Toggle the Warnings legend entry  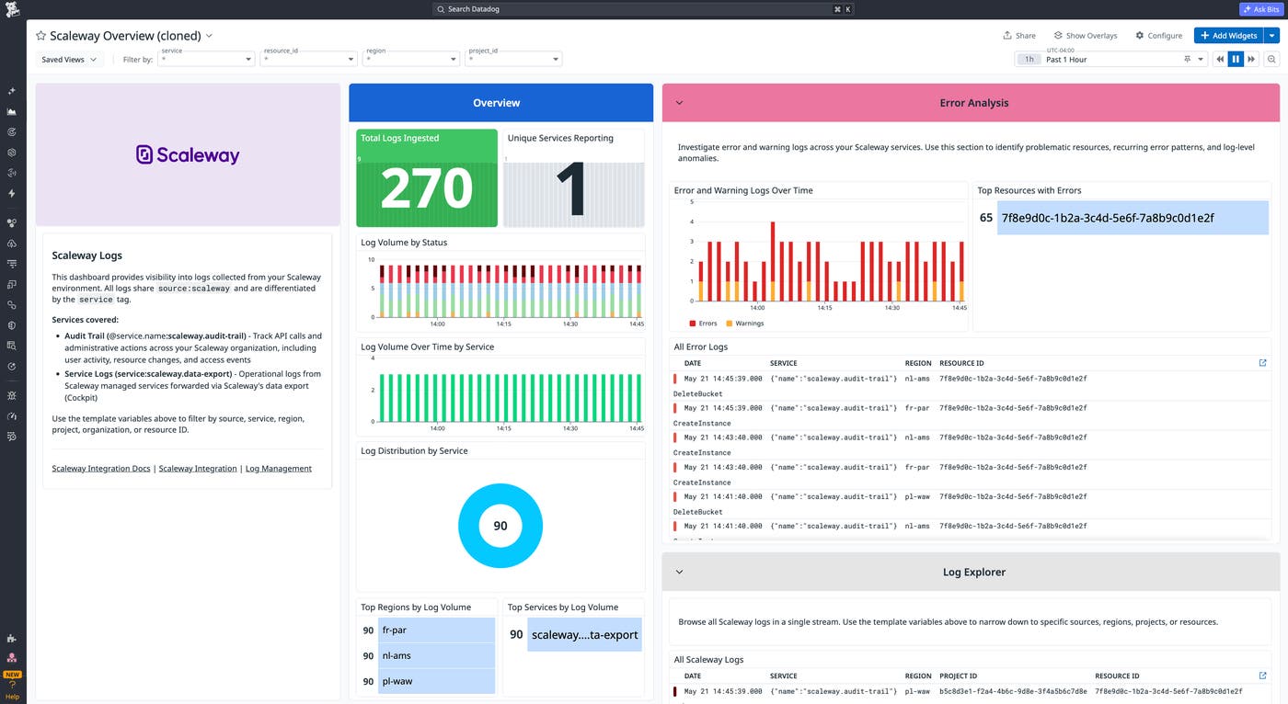[745, 324]
